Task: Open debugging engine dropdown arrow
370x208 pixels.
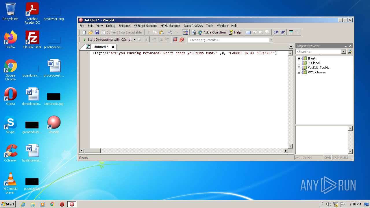Action: click(134, 40)
